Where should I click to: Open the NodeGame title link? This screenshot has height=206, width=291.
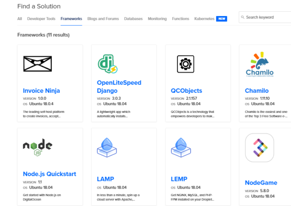tap(261, 183)
